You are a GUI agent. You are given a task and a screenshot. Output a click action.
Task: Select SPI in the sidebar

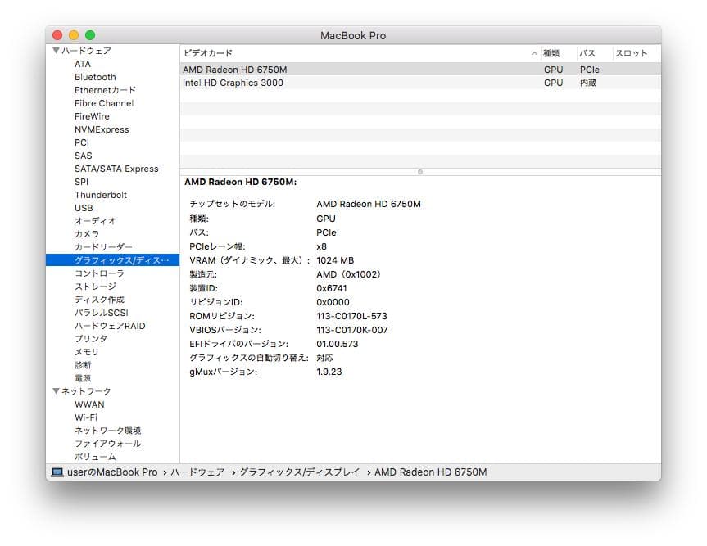coord(82,182)
